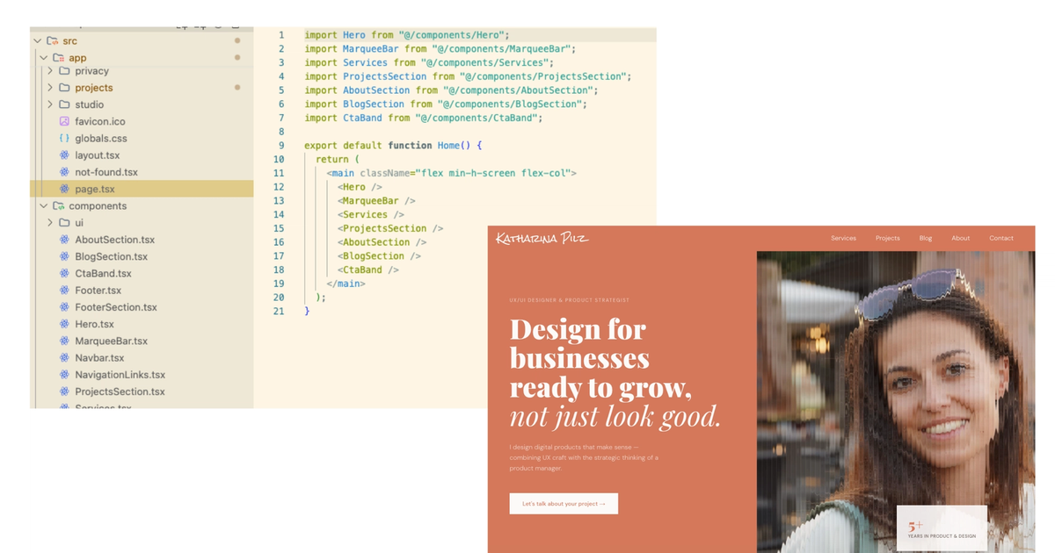The image size is (1055, 553).
Task: Click line 7 "import CtaBand" statement
Action: coord(424,118)
